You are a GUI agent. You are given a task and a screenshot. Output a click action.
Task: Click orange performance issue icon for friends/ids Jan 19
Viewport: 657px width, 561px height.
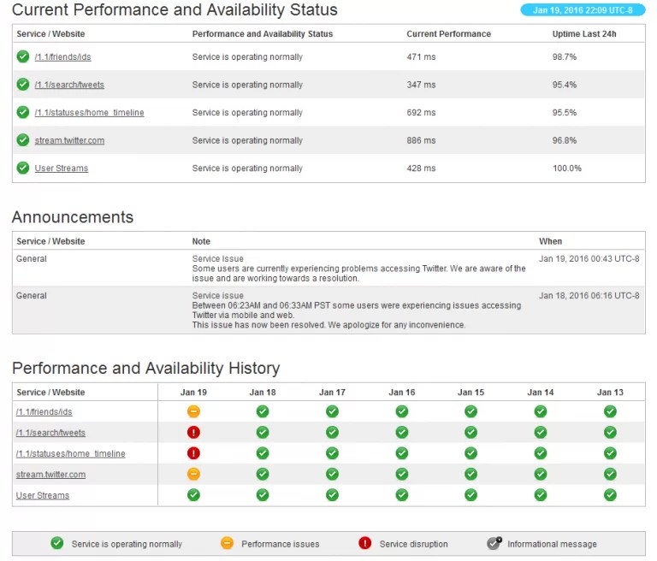(x=193, y=411)
